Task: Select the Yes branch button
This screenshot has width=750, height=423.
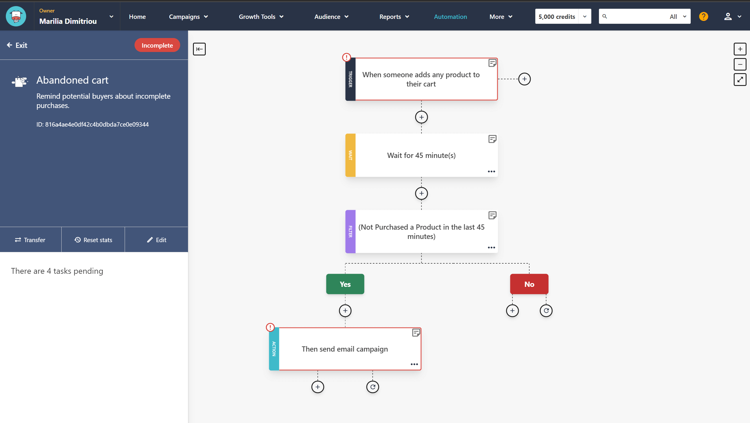Action: (x=345, y=284)
